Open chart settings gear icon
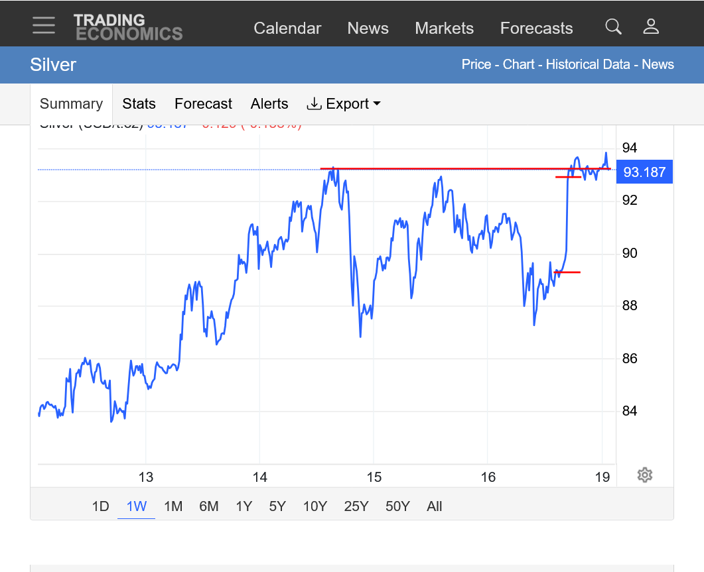This screenshot has height=572, width=704. [x=644, y=475]
